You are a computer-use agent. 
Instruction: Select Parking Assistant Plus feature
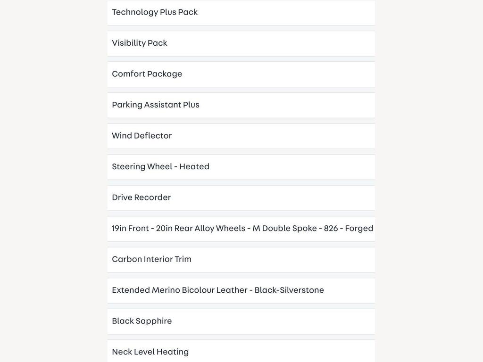pos(241,105)
